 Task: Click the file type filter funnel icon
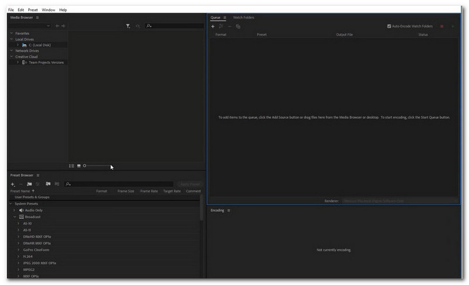click(128, 26)
